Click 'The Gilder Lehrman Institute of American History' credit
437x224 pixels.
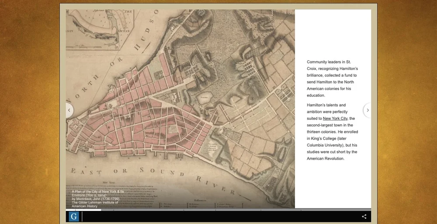click(95, 204)
